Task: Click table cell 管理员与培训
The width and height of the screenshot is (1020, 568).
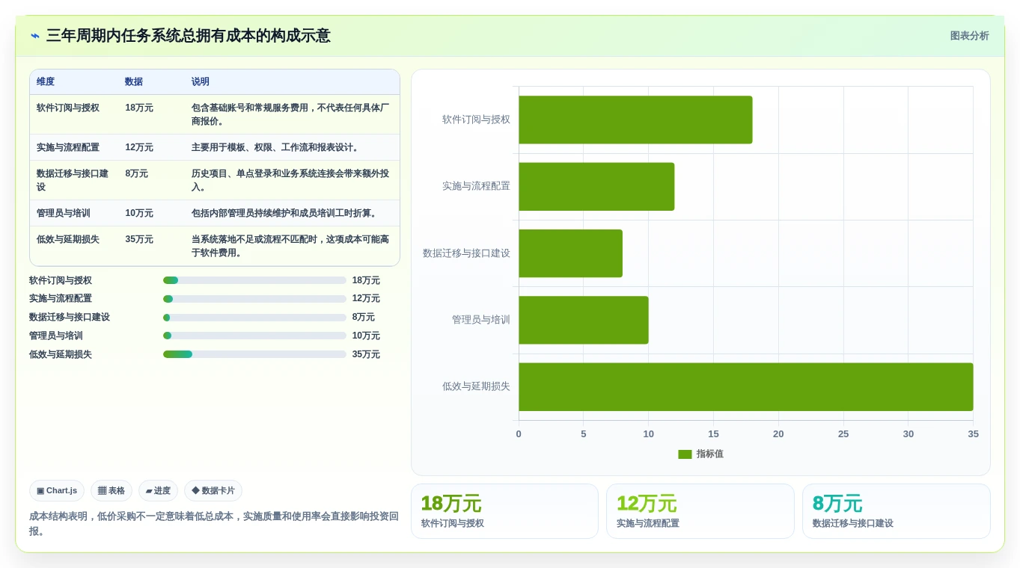Action: click(x=64, y=214)
